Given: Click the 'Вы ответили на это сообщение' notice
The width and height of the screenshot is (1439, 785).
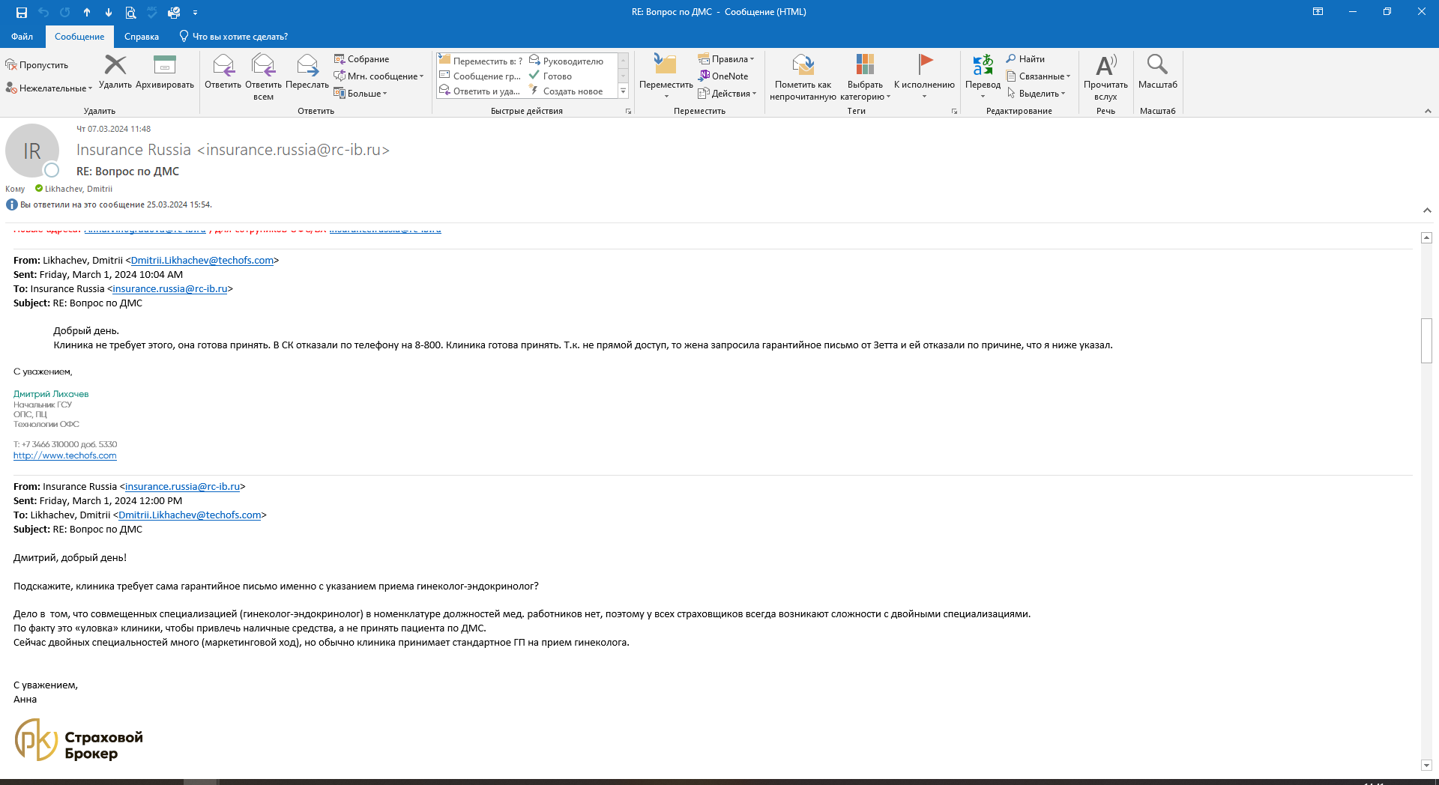Looking at the screenshot, I should coord(116,204).
